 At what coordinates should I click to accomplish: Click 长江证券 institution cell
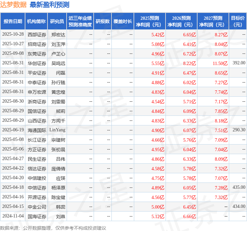pyautogui.click(x=37, y=140)
